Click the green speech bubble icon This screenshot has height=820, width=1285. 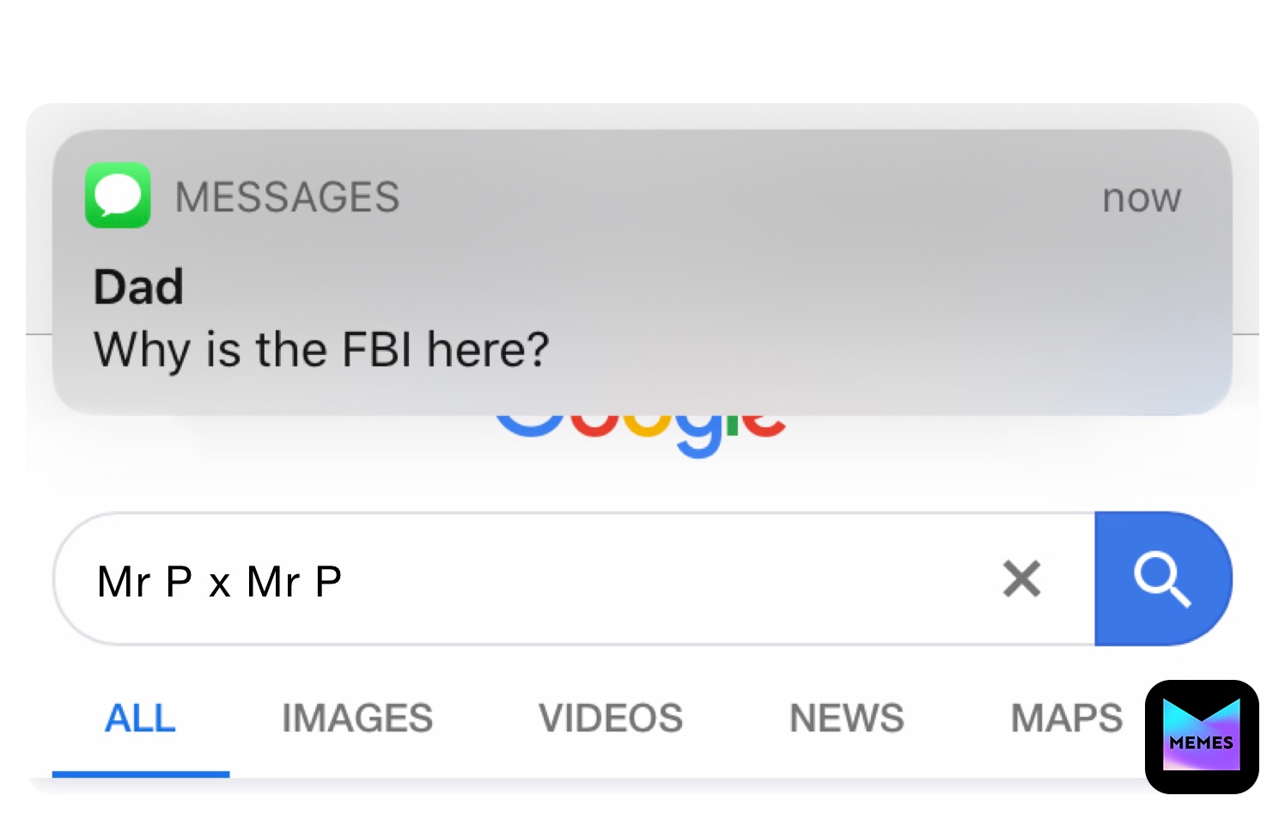tap(118, 196)
